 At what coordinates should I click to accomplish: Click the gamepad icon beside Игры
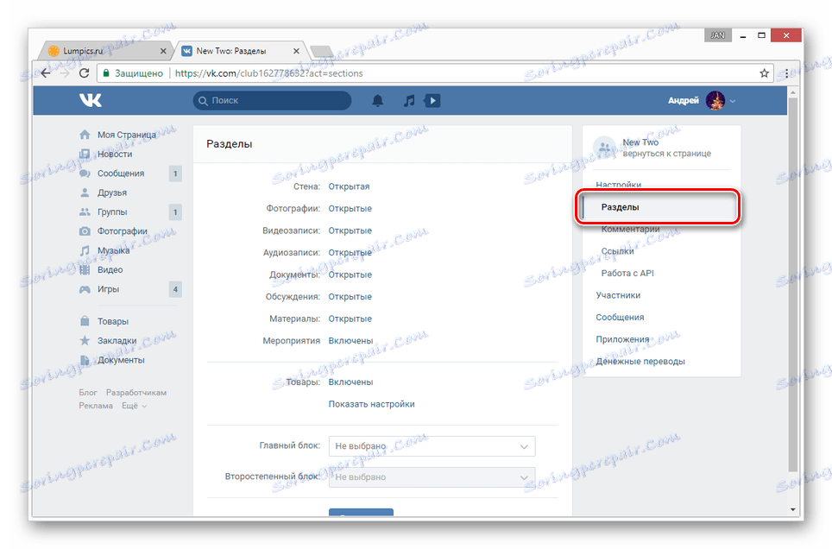coord(85,289)
